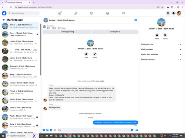
Task: Click the Facebook logo icon
Action: 4,13
